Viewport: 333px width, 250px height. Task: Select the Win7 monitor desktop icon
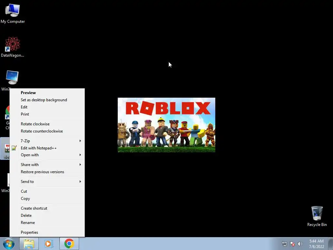pyautogui.click(x=12, y=77)
